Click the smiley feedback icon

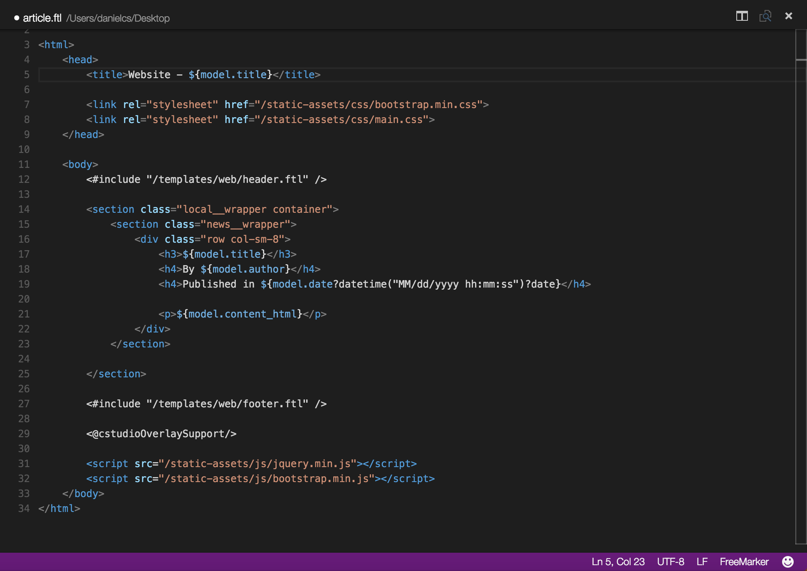[787, 561]
